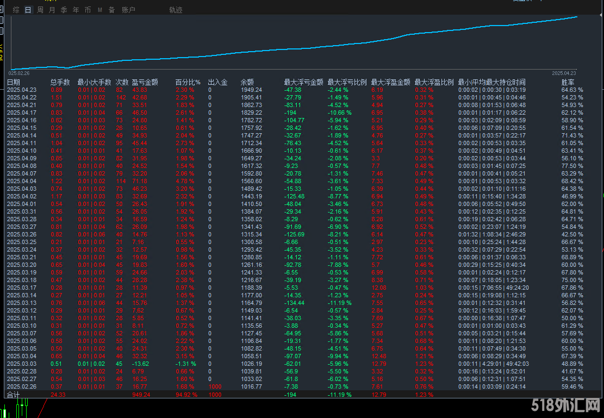The height and width of the screenshot is (418, 604).
Task: Click trade count 142 cell
Action: [x=121, y=97]
